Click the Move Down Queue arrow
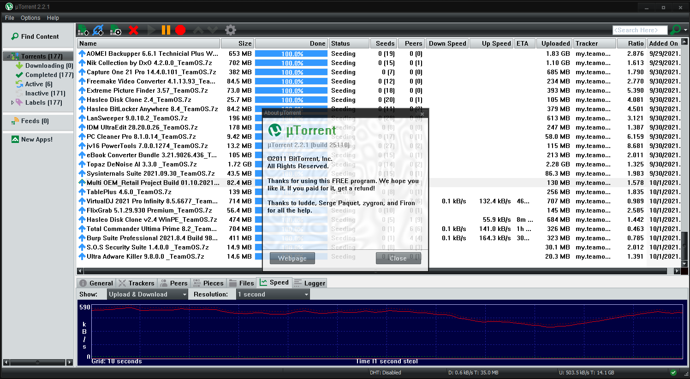The image size is (690, 379). [x=213, y=30]
